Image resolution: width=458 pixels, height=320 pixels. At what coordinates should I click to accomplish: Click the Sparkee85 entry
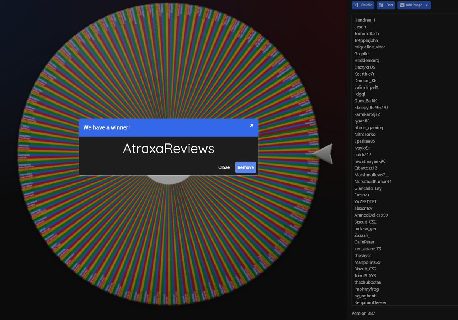tap(364, 141)
